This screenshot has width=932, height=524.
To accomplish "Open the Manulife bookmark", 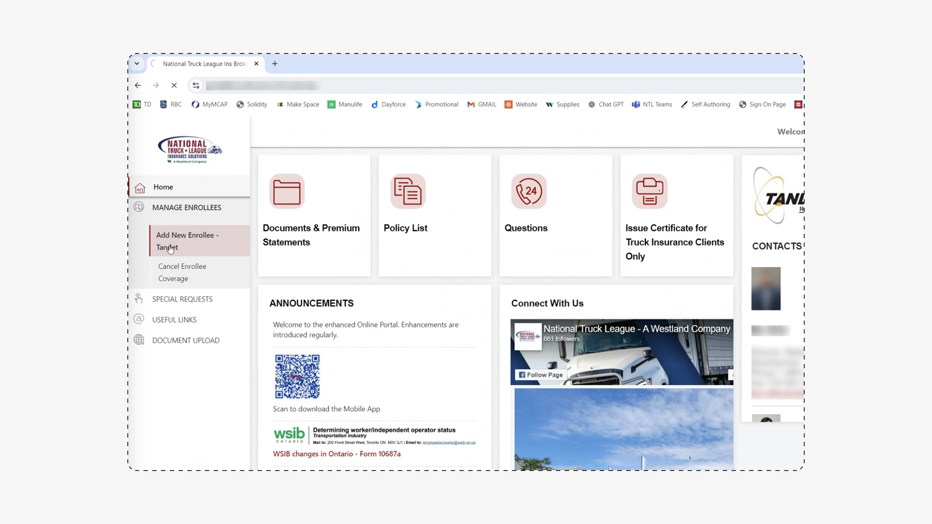I will (x=345, y=104).
